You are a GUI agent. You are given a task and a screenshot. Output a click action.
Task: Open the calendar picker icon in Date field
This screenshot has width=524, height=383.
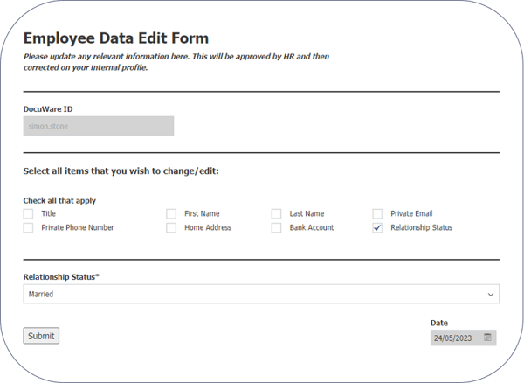point(487,338)
